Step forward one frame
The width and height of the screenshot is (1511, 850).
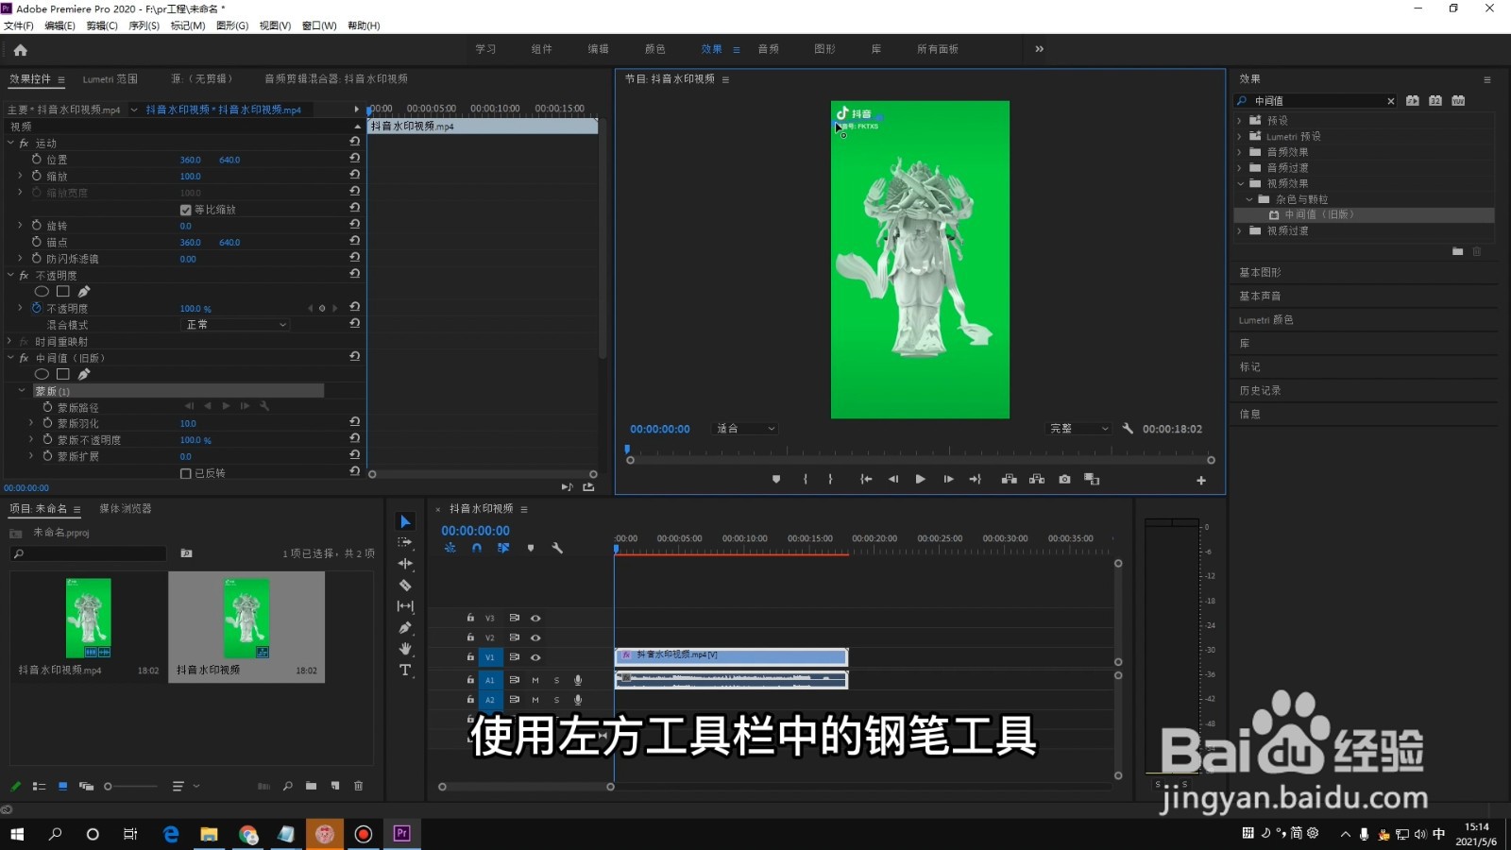948,480
